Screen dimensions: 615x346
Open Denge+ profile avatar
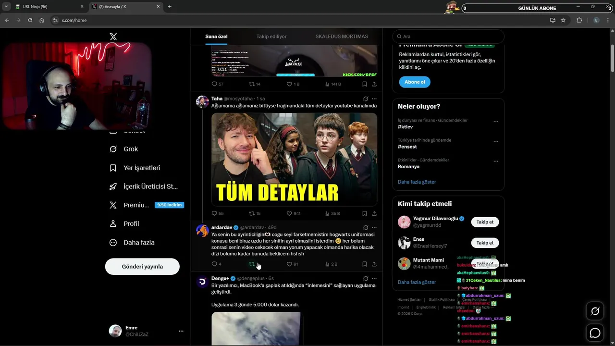(202, 281)
